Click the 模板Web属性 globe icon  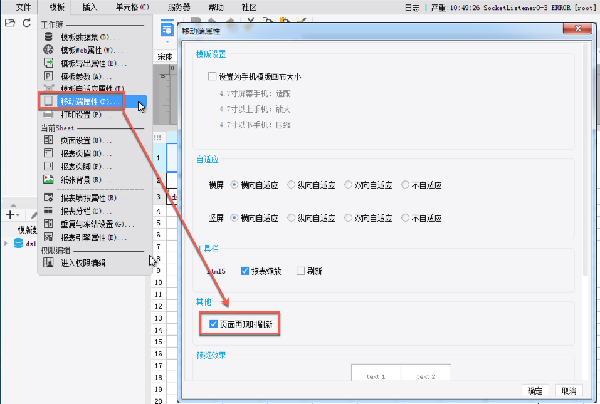point(48,49)
